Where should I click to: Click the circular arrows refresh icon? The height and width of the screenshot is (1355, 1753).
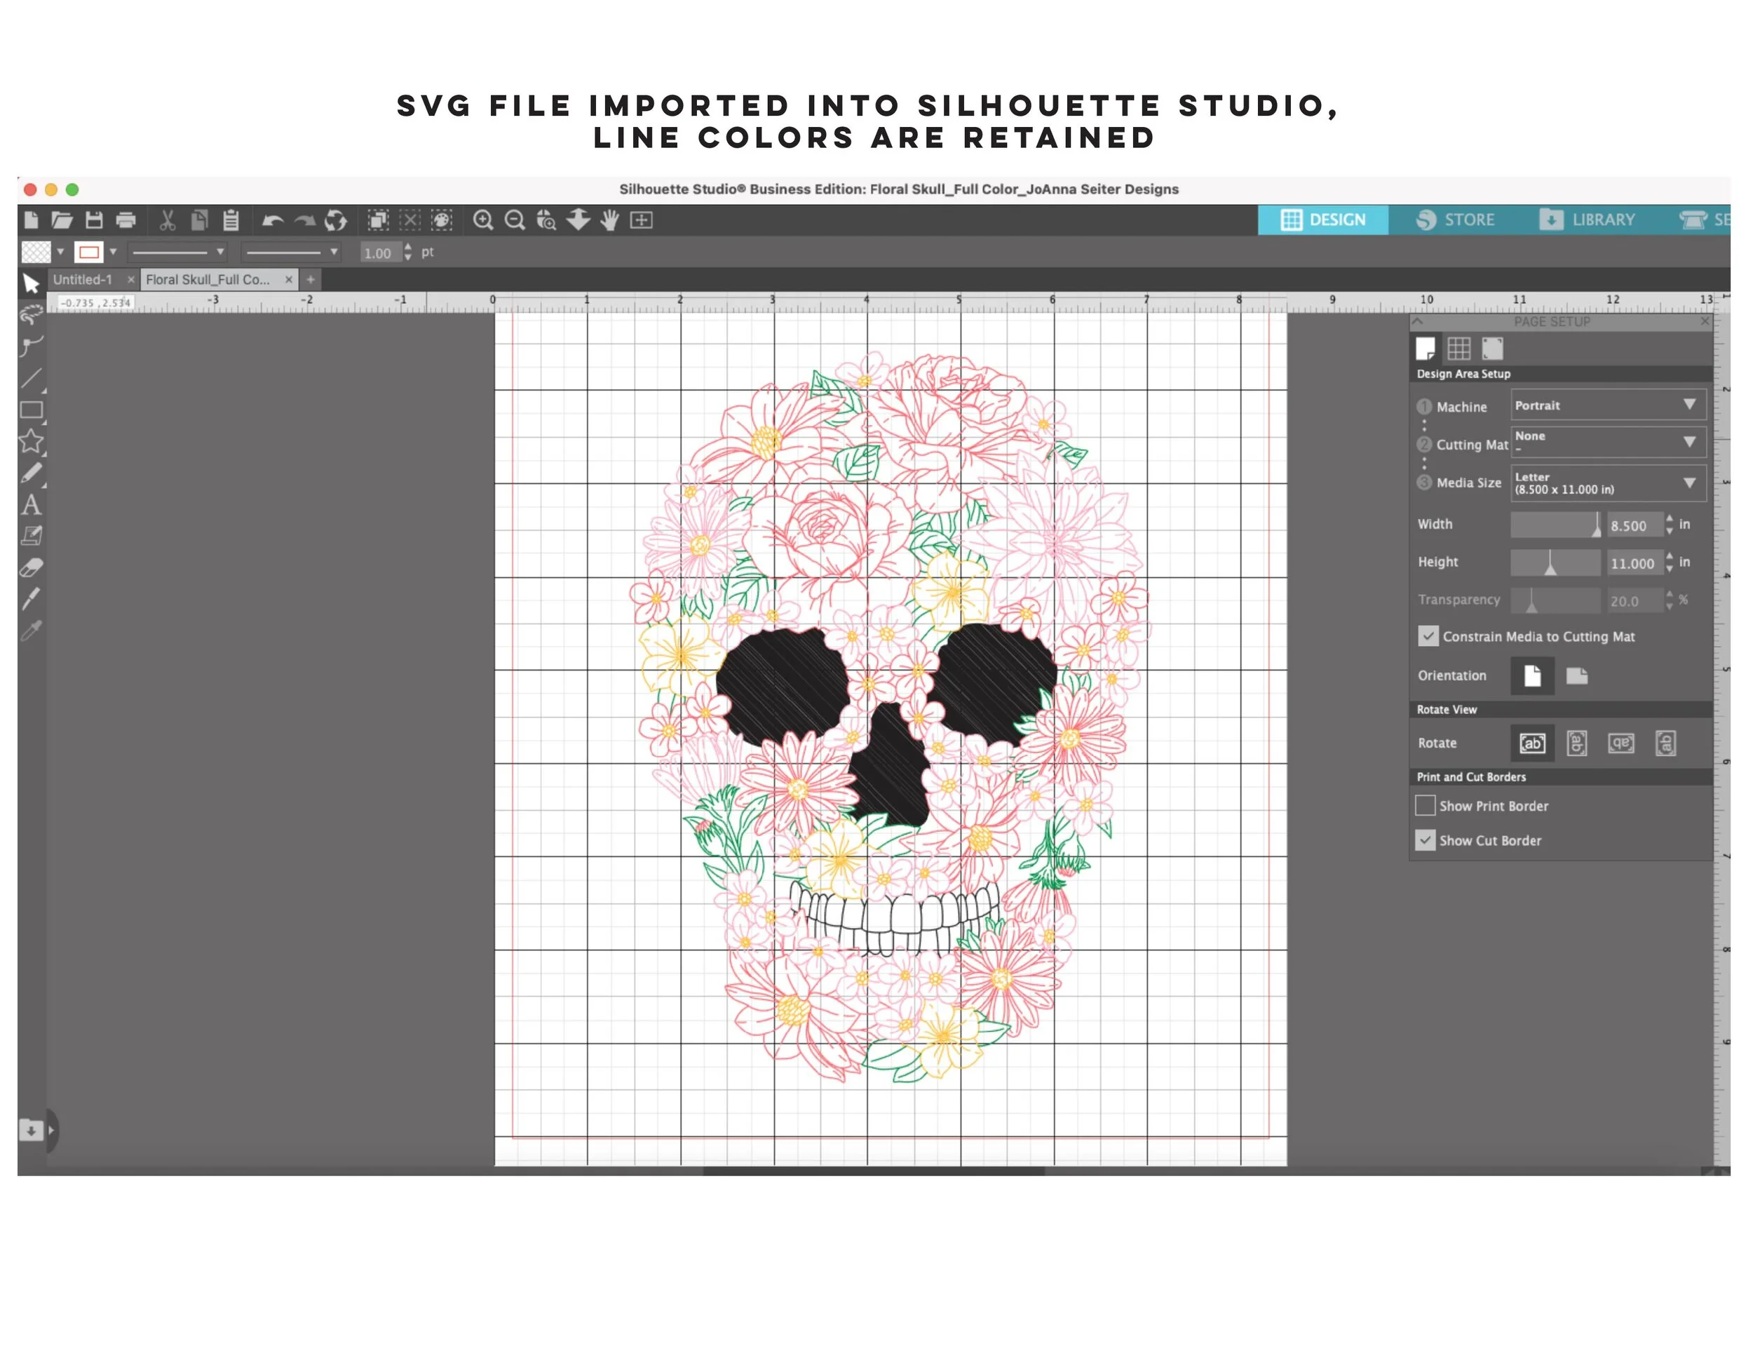335,220
